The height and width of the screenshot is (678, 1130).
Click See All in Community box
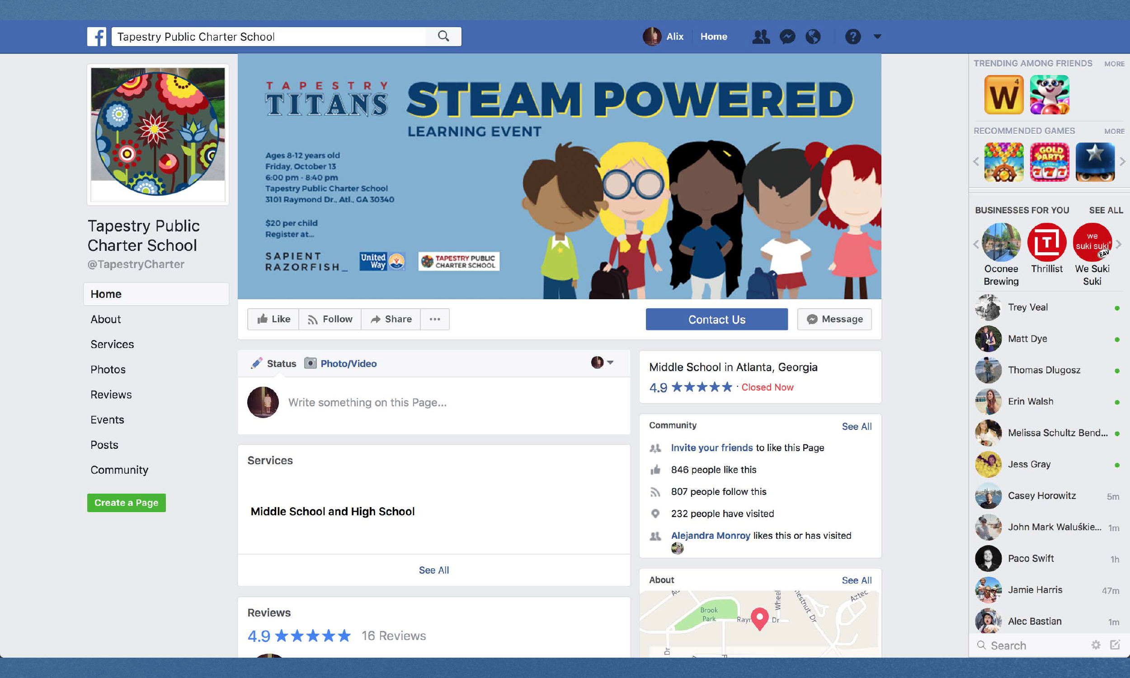coord(857,426)
